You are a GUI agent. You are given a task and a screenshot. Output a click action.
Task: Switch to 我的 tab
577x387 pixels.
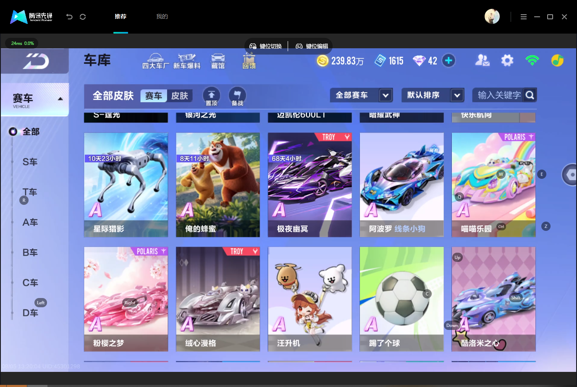[x=162, y=17]
